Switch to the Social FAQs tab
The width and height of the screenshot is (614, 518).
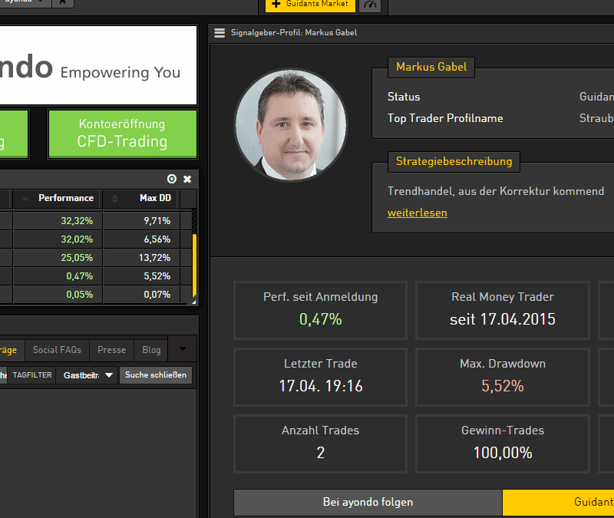[x=57, y=350]
